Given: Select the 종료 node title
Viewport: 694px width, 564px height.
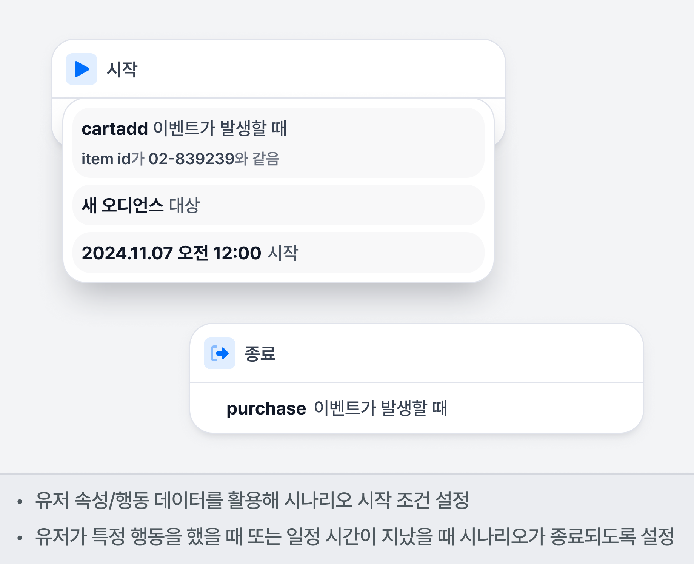Looking at the screenshot, I should (x=260, y=354).
